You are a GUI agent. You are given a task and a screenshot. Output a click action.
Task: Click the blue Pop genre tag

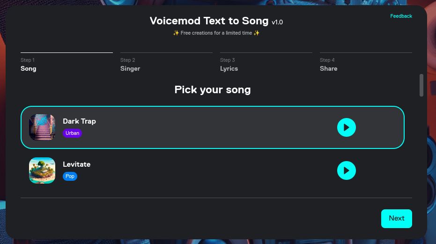point(70,176)
